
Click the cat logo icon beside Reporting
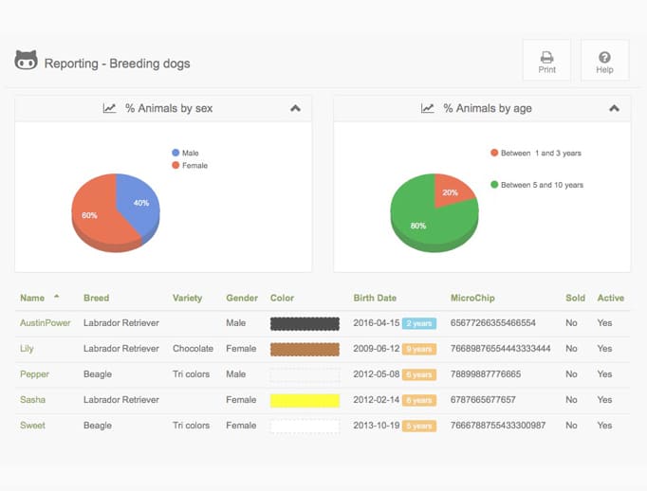26,61
